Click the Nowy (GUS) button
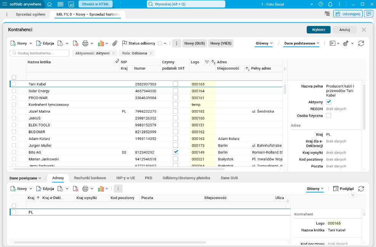 (194, 43)
